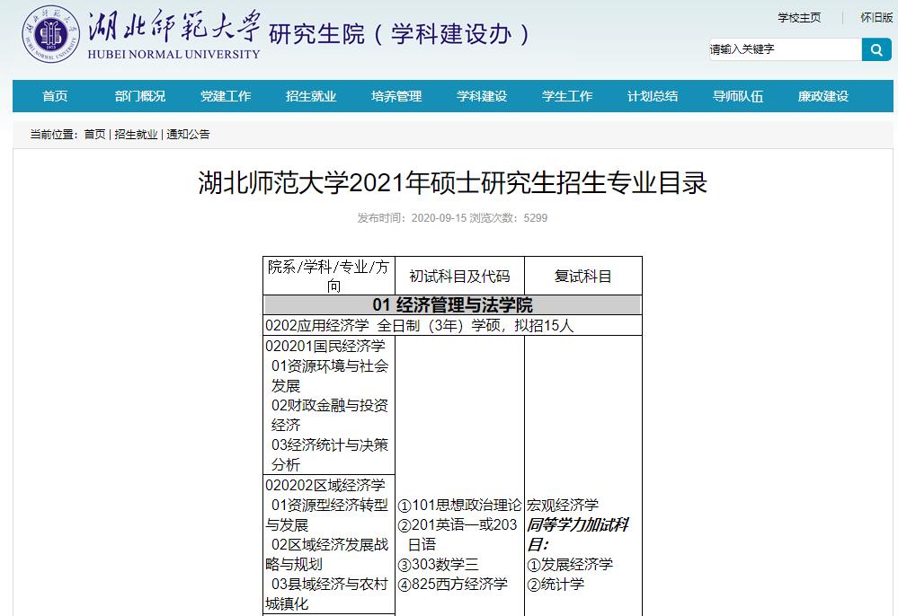Go to 首页 in the navigation bar
898x616 pixels.
coord(55,96)
